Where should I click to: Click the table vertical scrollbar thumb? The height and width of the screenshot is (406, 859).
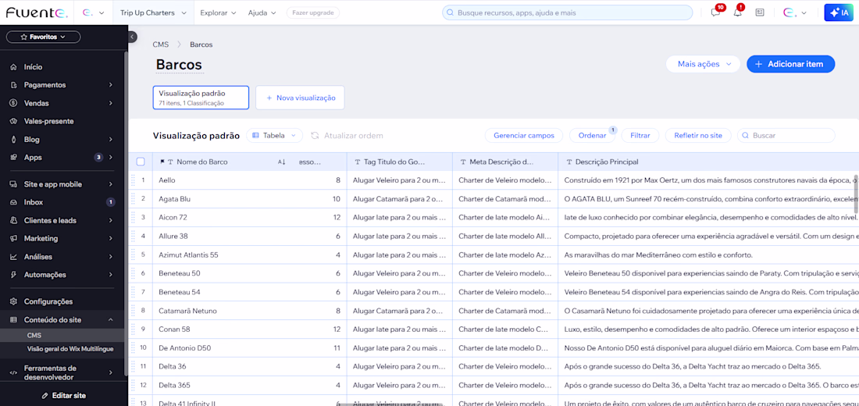click(856, 194)
